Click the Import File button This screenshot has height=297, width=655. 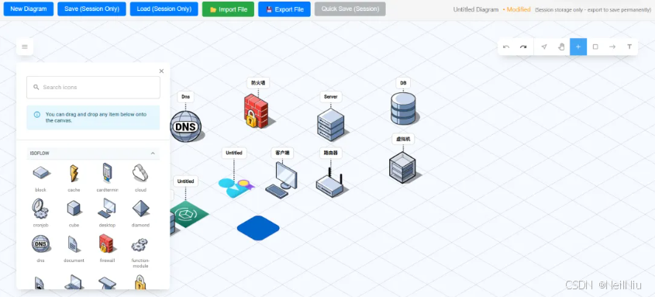(x=228, y=9)
